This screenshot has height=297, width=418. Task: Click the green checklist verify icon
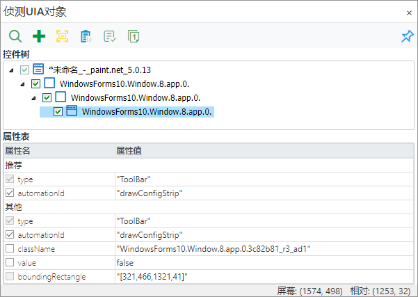point(110,36)
